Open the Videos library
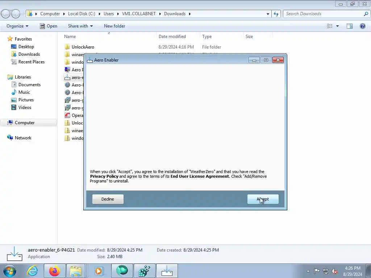Image resolution: width=371 pixels, height=278 pixels. tap(25, 107)
